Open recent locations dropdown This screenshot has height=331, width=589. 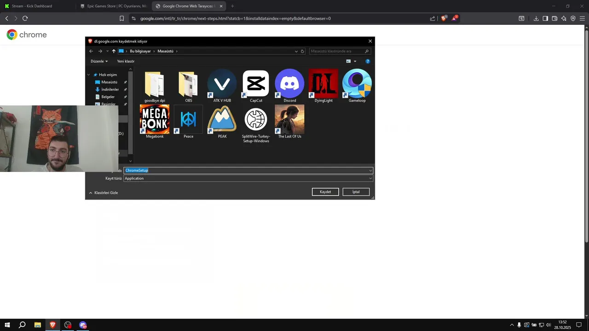click(107, 51)
